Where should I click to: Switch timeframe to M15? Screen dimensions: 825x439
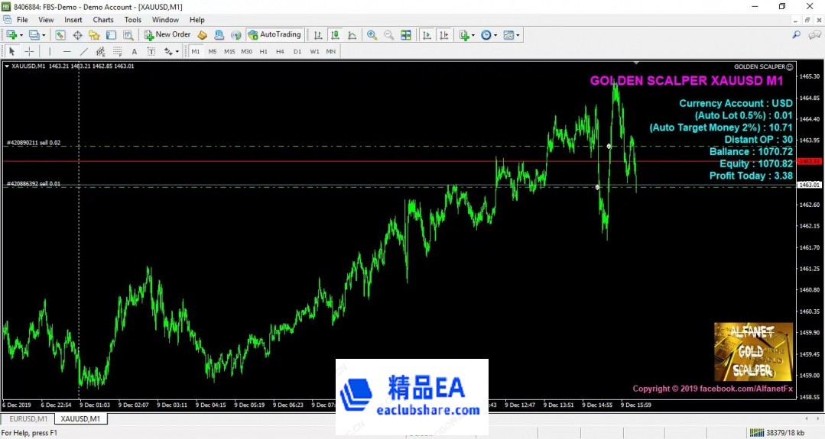229,51
